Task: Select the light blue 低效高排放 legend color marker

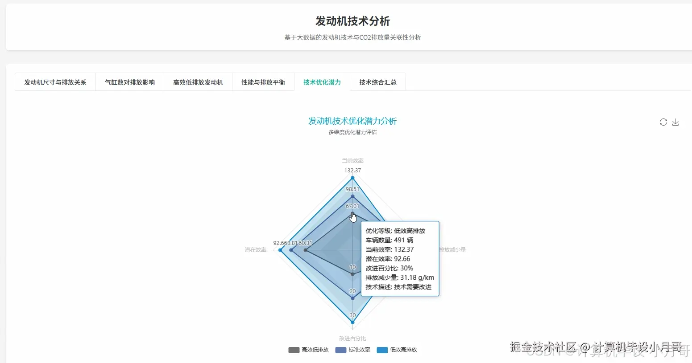Action: 382,350
